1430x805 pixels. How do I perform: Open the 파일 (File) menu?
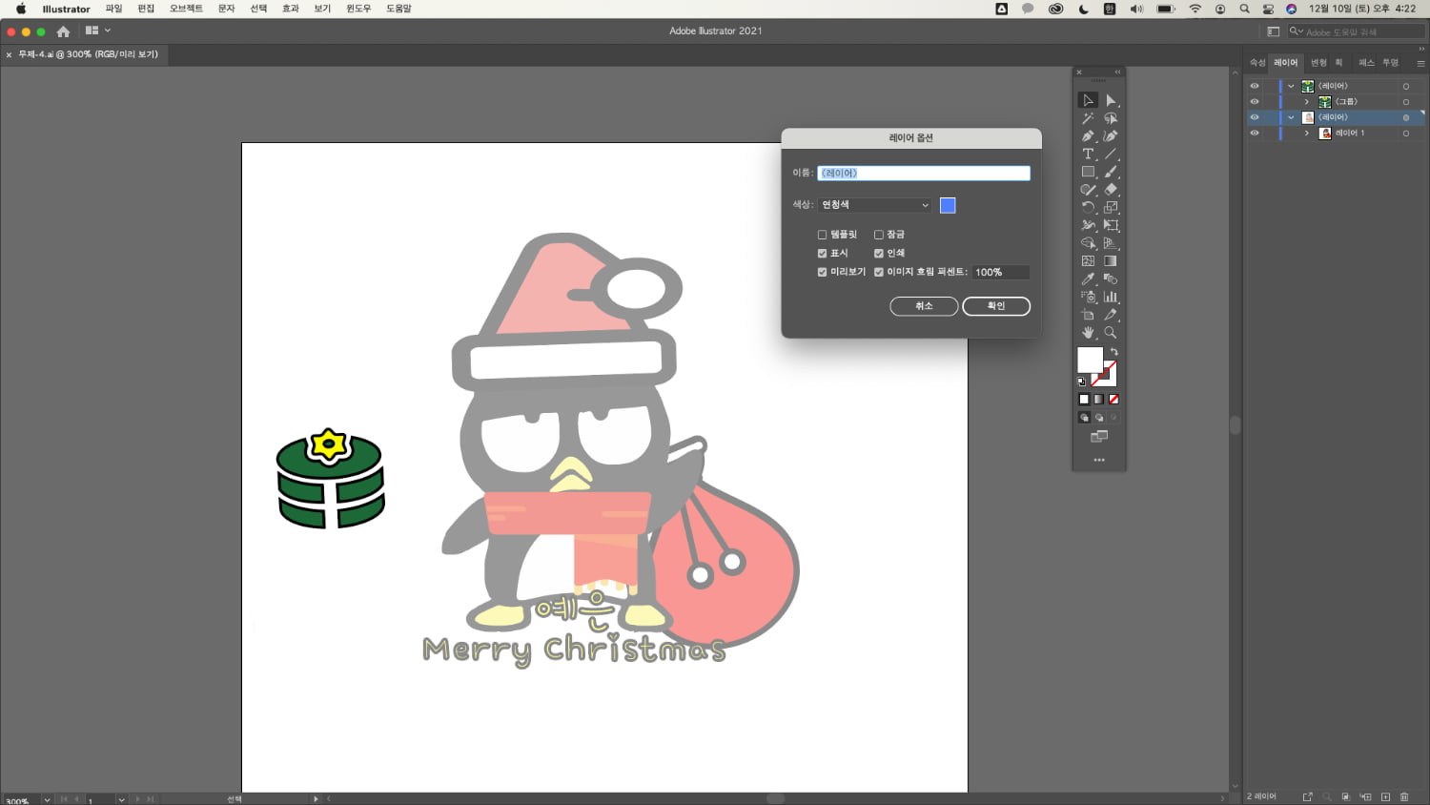coord(113,9)
